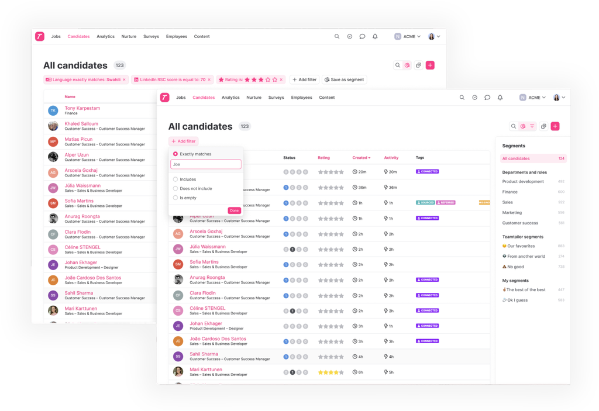Click the Teamtailor logo in the front window
Viewport: 599px width, 411px height.
click(165, 98)
